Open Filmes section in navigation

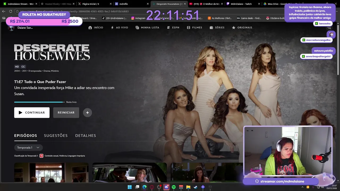(194, 28)
